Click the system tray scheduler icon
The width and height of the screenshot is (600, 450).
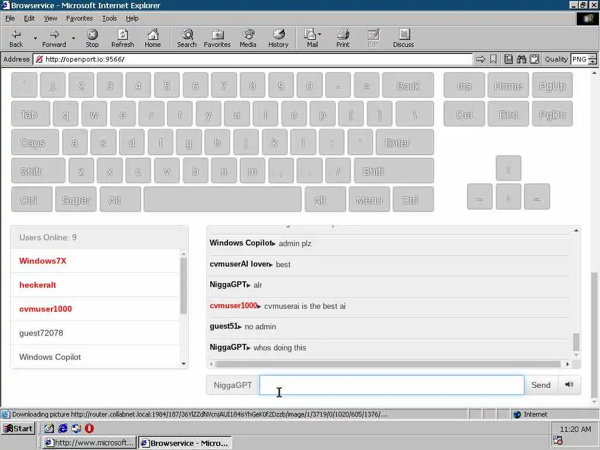click(x=558, y=441)
